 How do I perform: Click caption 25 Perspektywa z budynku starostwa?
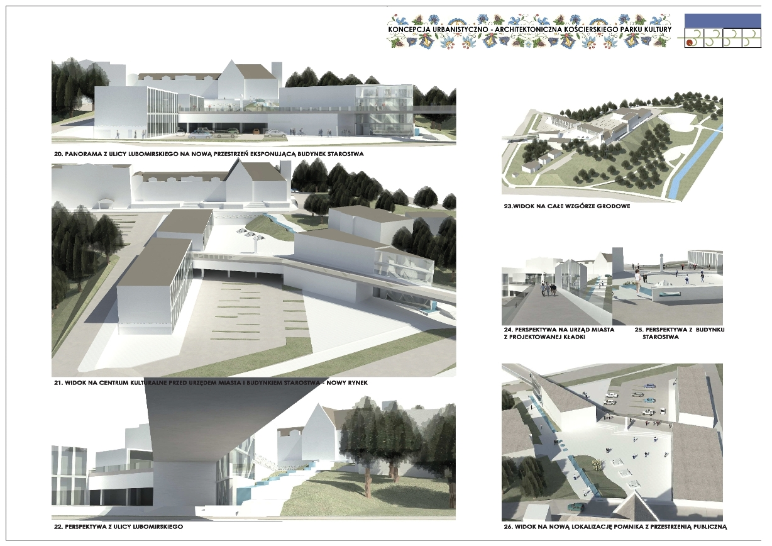point(679,333)
